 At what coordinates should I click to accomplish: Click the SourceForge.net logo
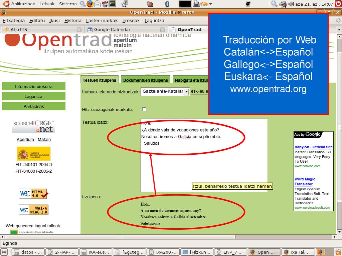click(x=33, y=126)
